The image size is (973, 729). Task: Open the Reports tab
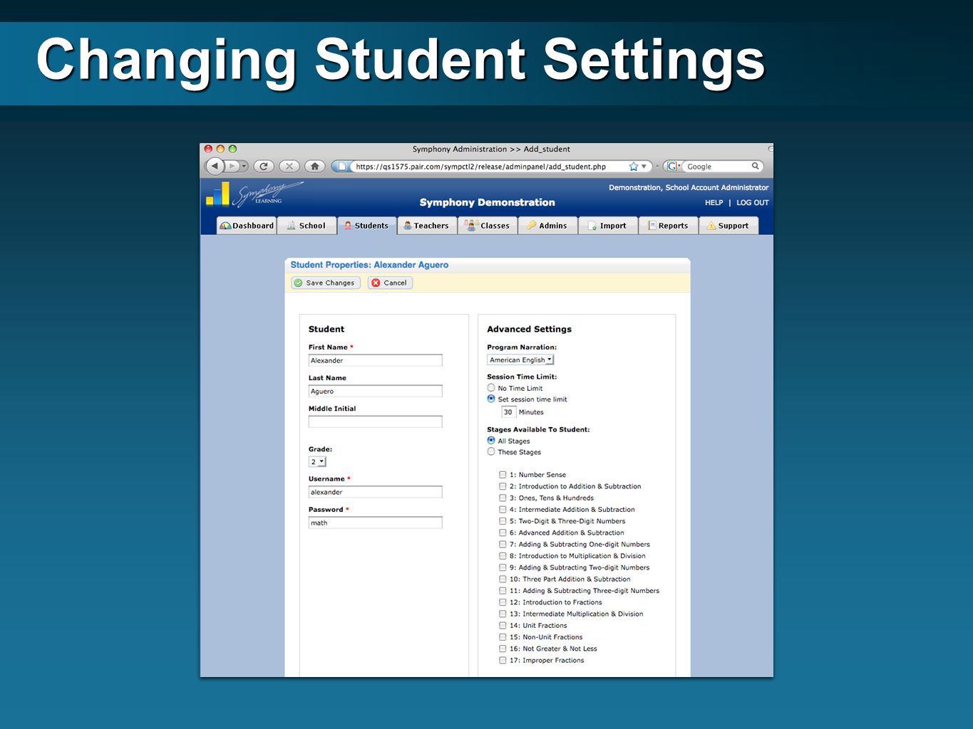tap(668, 226)
